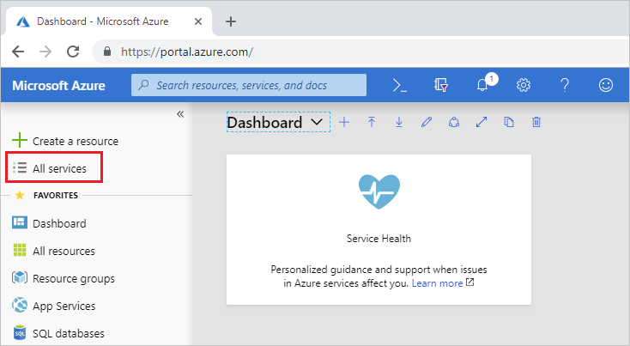630x346 pixels.
Task: Go back with the browser back arrow
Action: tap(18, 52)
